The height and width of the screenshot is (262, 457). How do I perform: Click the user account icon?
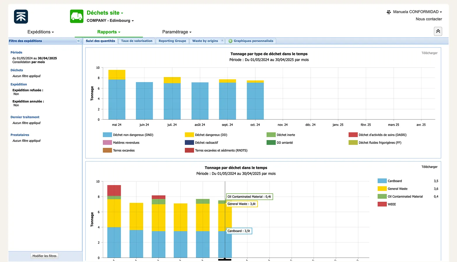389,12
